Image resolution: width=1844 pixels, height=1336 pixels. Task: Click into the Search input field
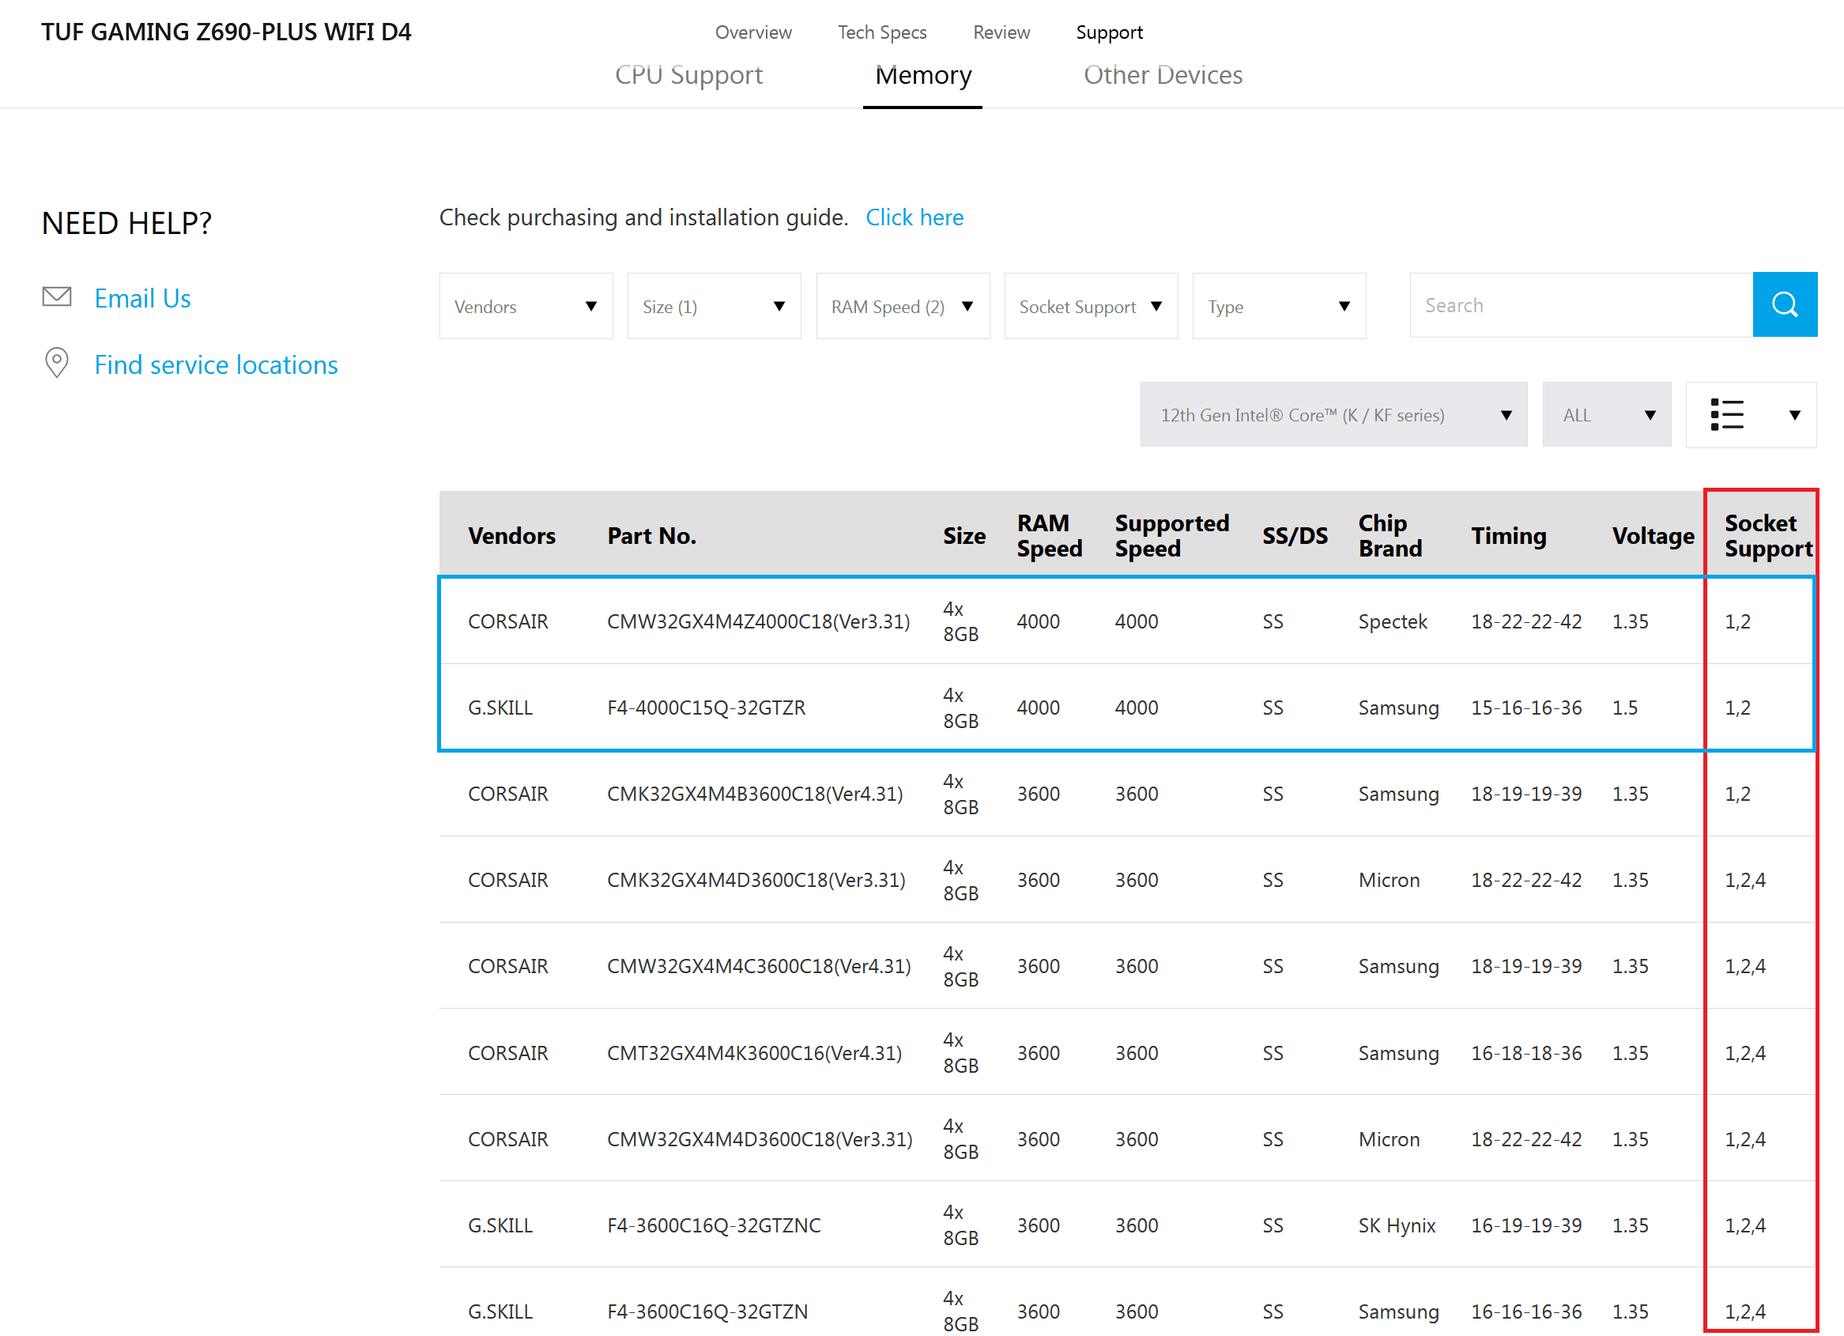tap(1580, 305)
